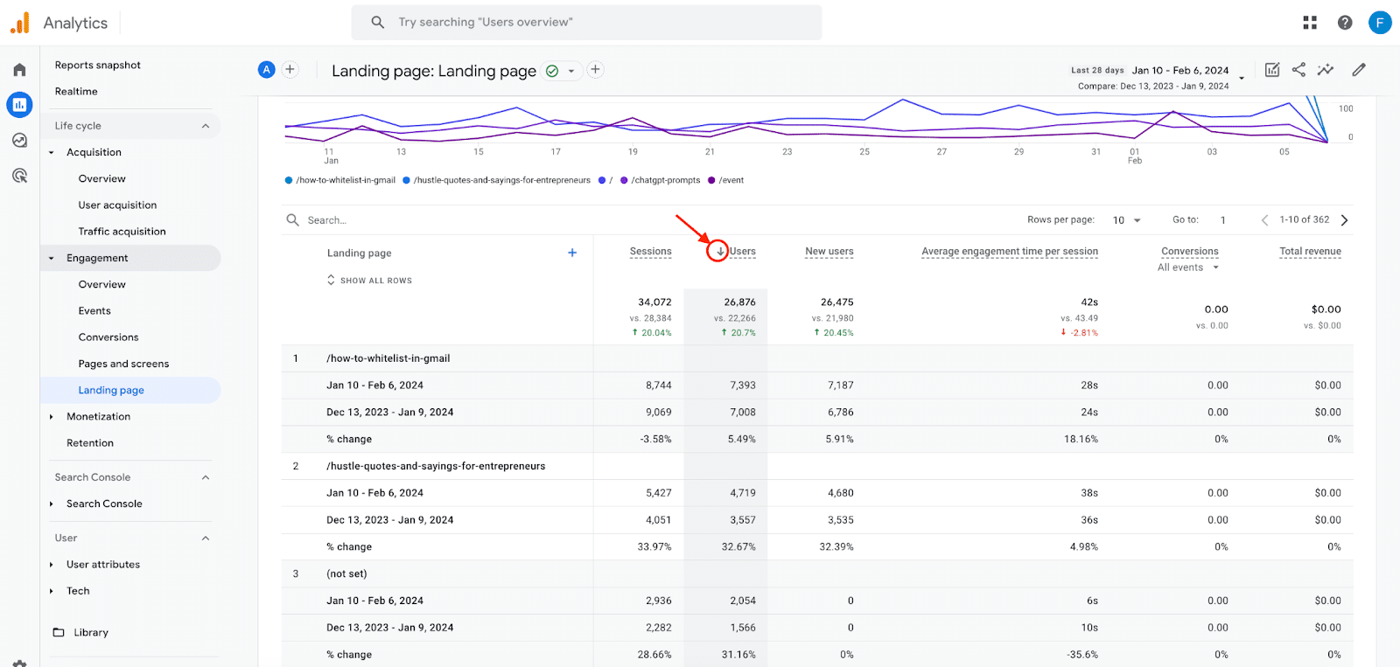Sort by New users column header
The height and width of the screenshot is (667, 1400).
coord(829,252)
